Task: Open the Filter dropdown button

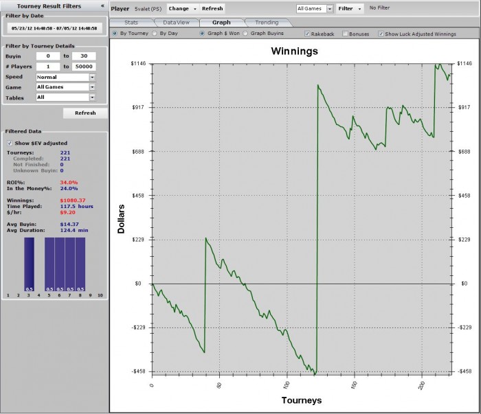Action: [x=350, y=8]
